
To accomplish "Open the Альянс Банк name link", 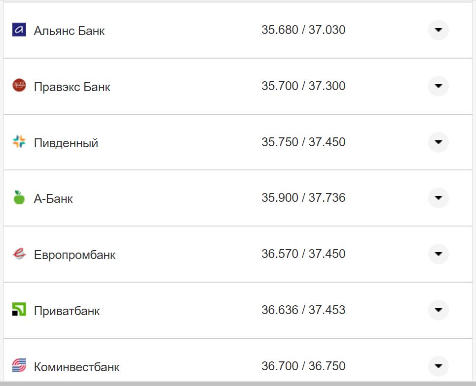I will (x=69, y=31).
